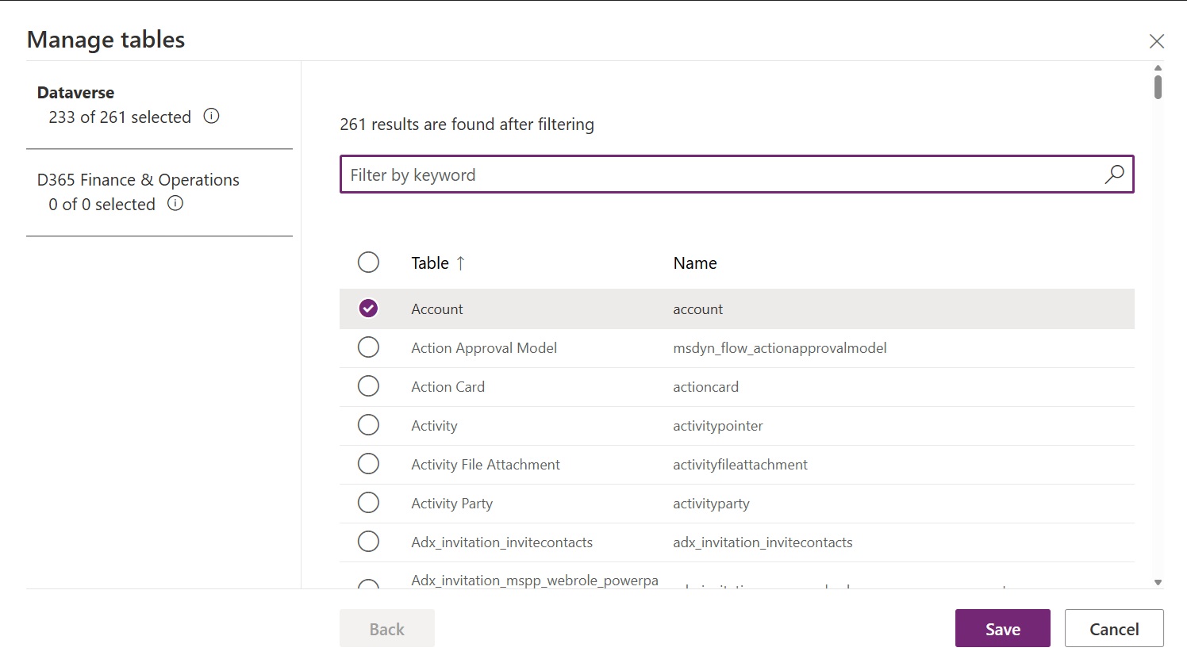This screenshot has width=1187, height=663.
Task: Switch to the D365 Finance & Operations source
Action: click(x=138, y=179)
